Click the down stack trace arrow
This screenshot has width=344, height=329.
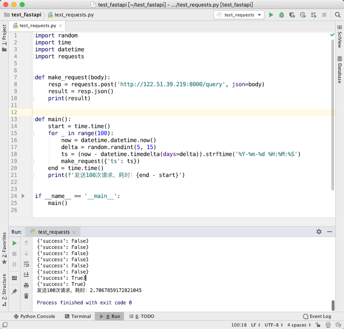pyautogui.click(x=26, y=253)
